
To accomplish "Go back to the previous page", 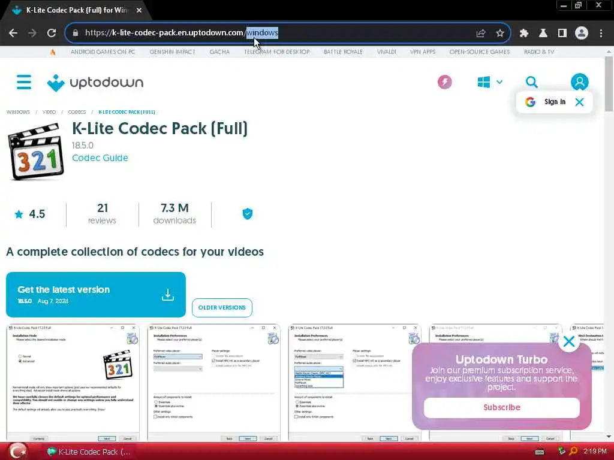I will click(13, 34).
